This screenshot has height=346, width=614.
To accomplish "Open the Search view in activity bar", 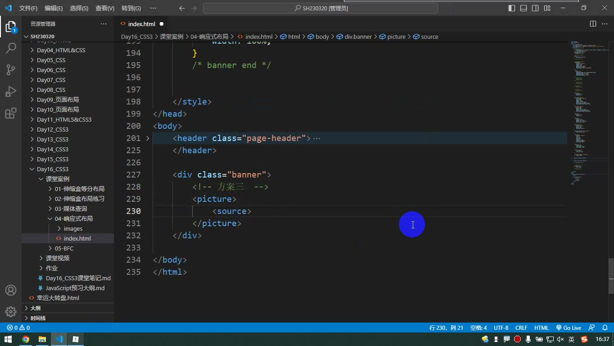I will tap(11, 48).
